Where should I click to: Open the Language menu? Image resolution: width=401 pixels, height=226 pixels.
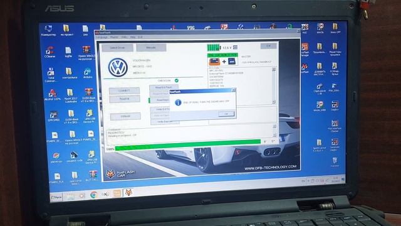pyautogui.click(x=102, y=38)
